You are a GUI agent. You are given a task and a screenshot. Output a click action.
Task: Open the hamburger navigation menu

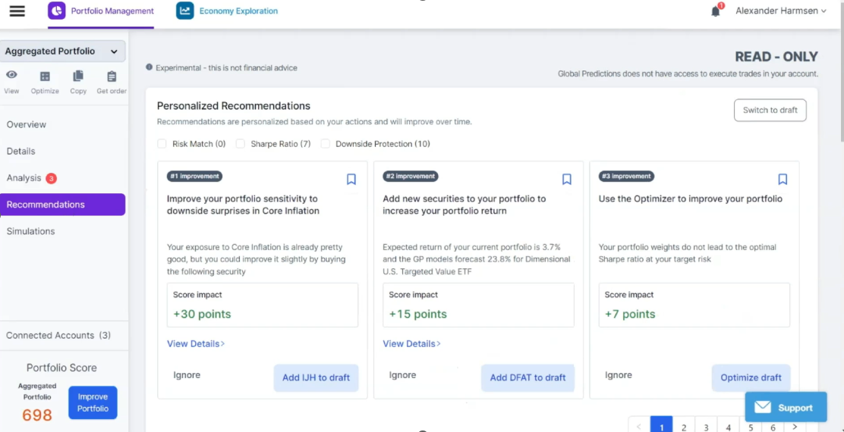point(17,11)
